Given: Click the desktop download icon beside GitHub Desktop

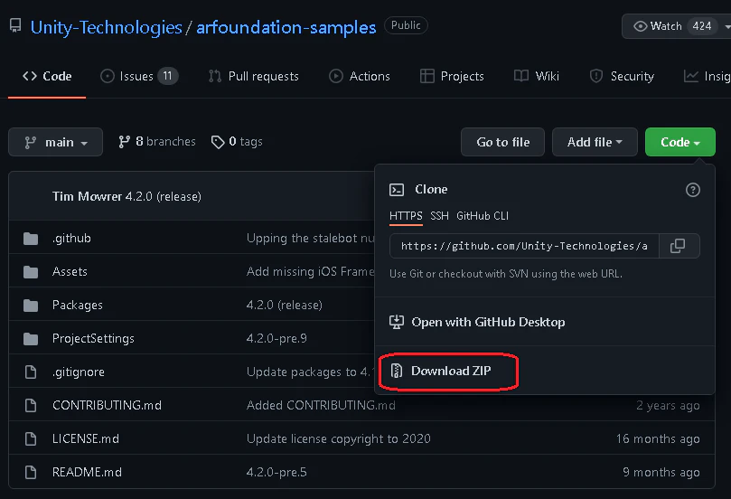Looking at the screenshot, I should (x=397, y=322).
